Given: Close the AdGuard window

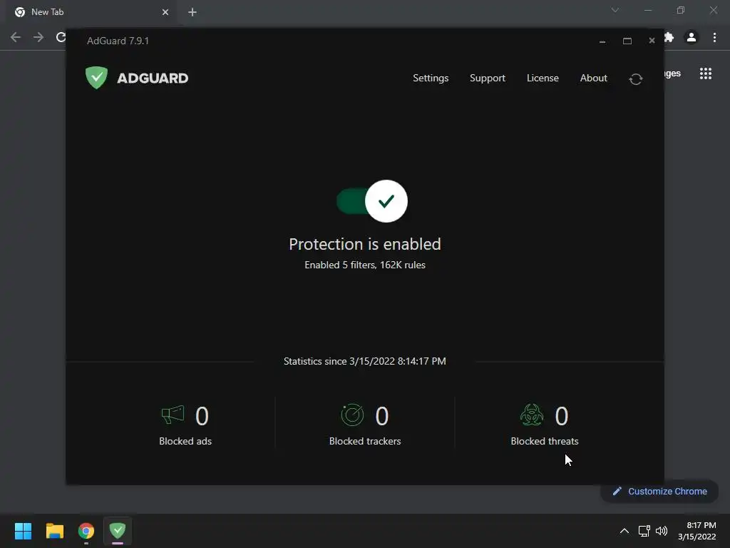Looking at the screenshot, I should click(652, 41).
